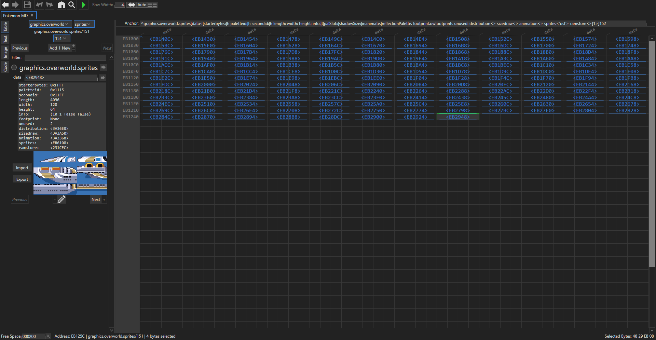Toggle the stretch row width arrows button
The width and height of the screenshot is (656, 340).
pos(132,5)
